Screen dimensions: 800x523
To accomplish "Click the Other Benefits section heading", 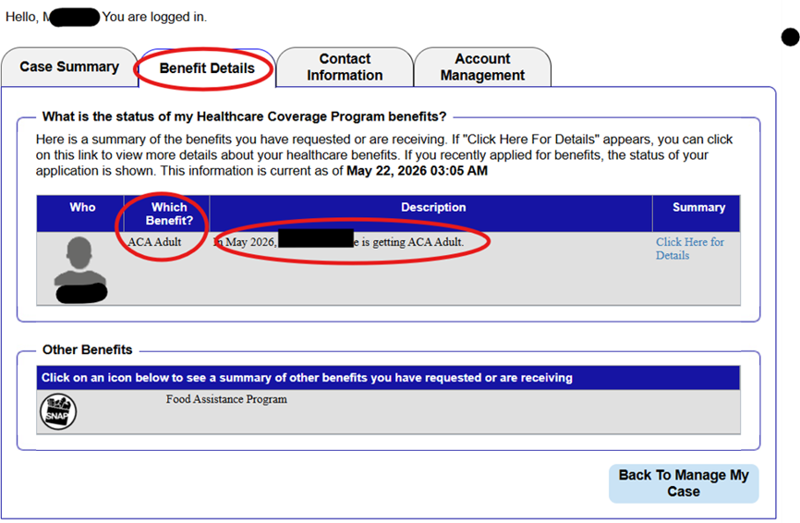I will click(x=87, y=349).
